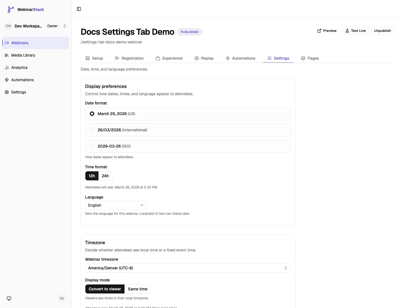Click the Settings tab sliders icon
Viewport: 403px width, 308px height.
[x=270, y=58]
